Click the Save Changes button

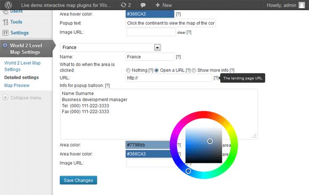pyautogui.click(x=79, y=180)
